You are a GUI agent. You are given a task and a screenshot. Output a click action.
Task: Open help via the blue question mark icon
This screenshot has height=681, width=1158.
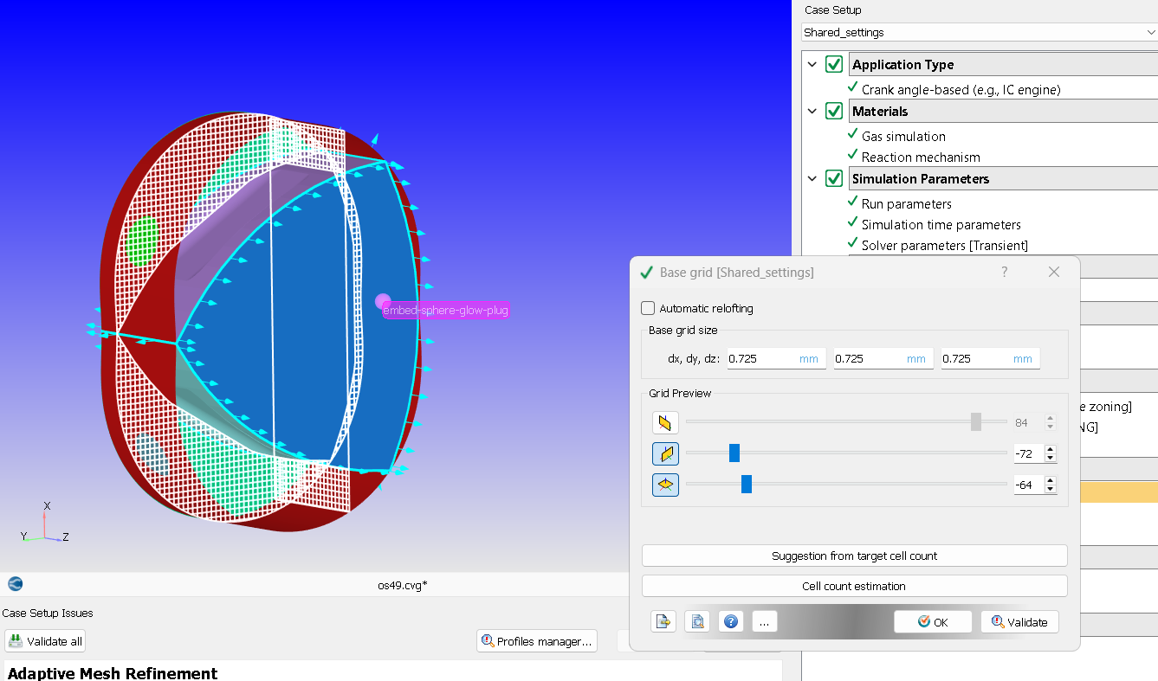[731, 621]
